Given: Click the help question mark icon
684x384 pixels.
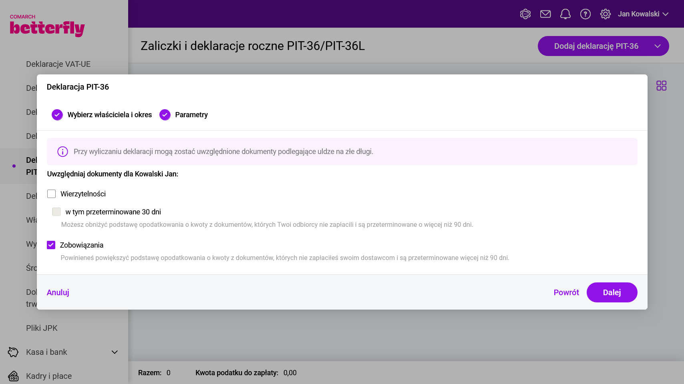Looking at the screenshot, I should [x=585, y=14].
